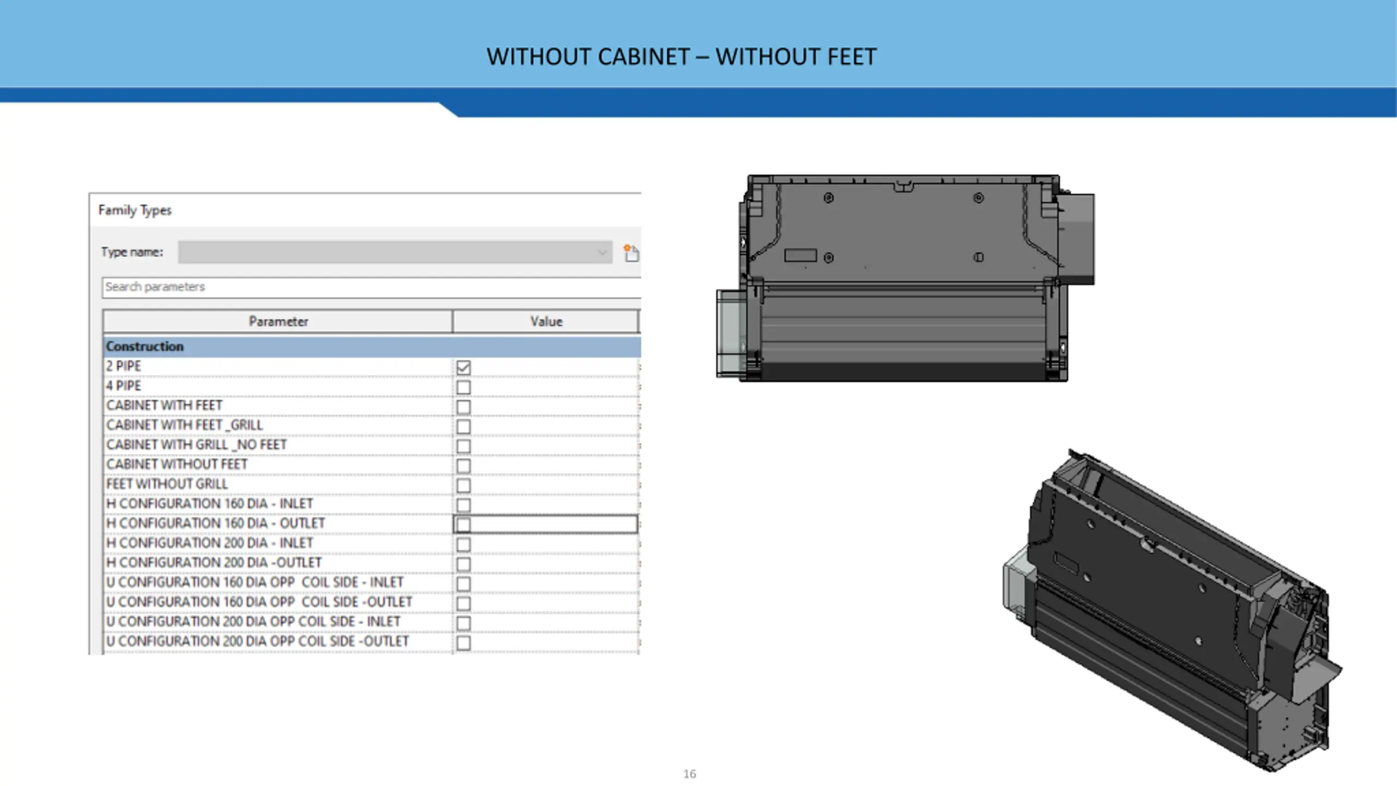Click the New Type icon beside Type name

[x=631, y=253]
